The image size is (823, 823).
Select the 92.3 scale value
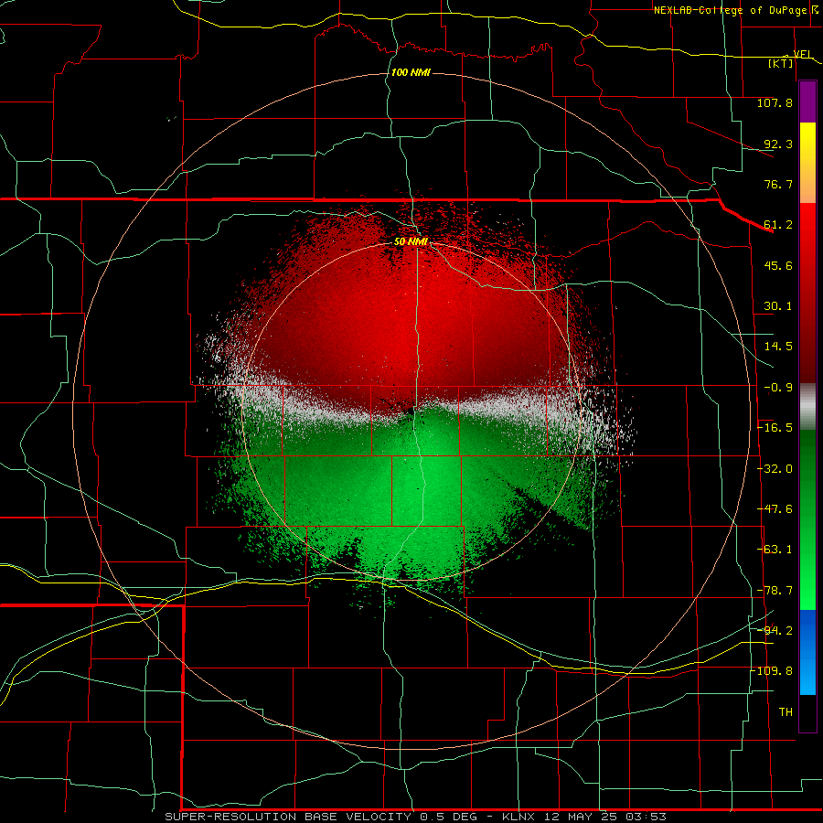coord(778,144)
